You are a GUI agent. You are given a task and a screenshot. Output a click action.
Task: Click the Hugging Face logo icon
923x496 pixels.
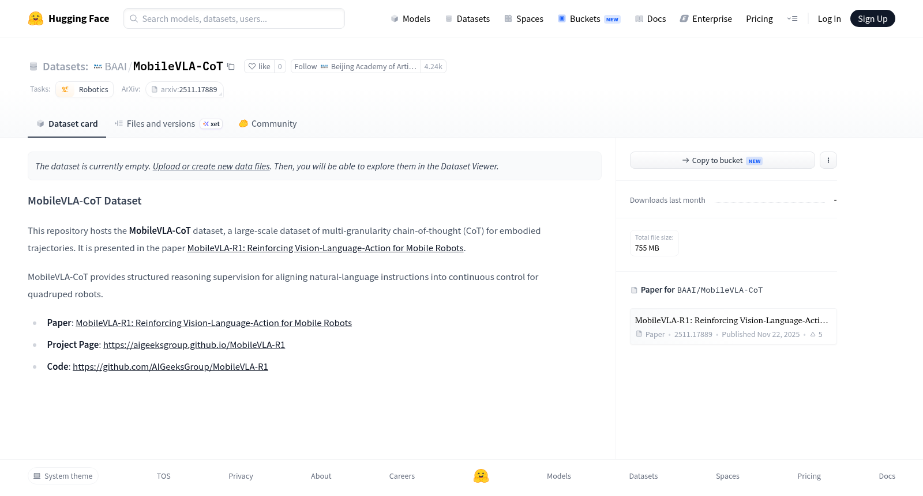36,18
